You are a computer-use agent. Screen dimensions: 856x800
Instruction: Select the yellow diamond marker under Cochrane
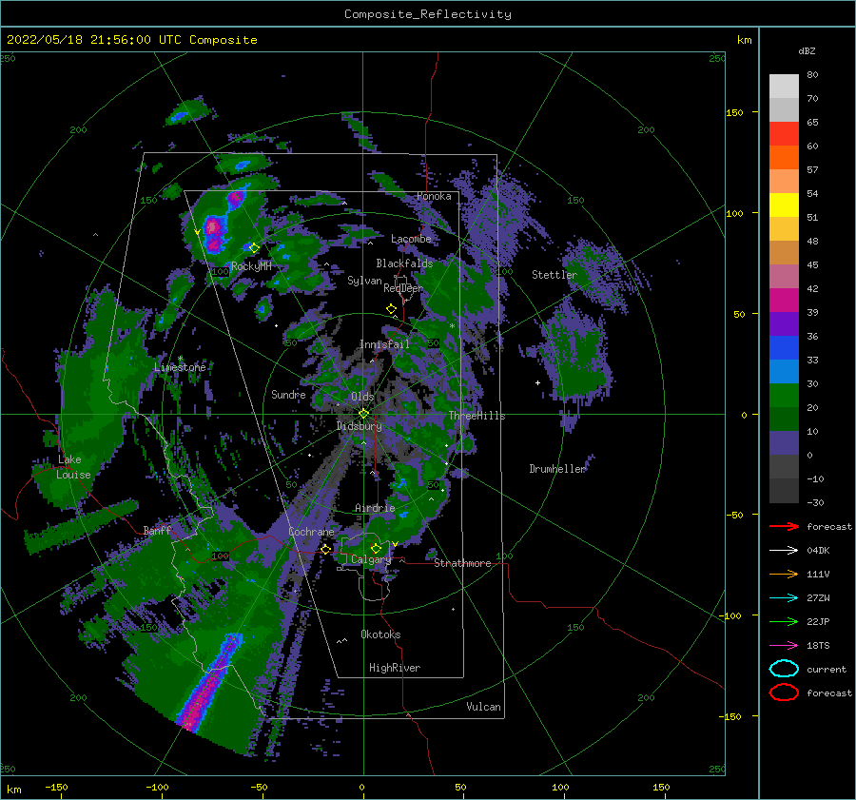[326, 549]
